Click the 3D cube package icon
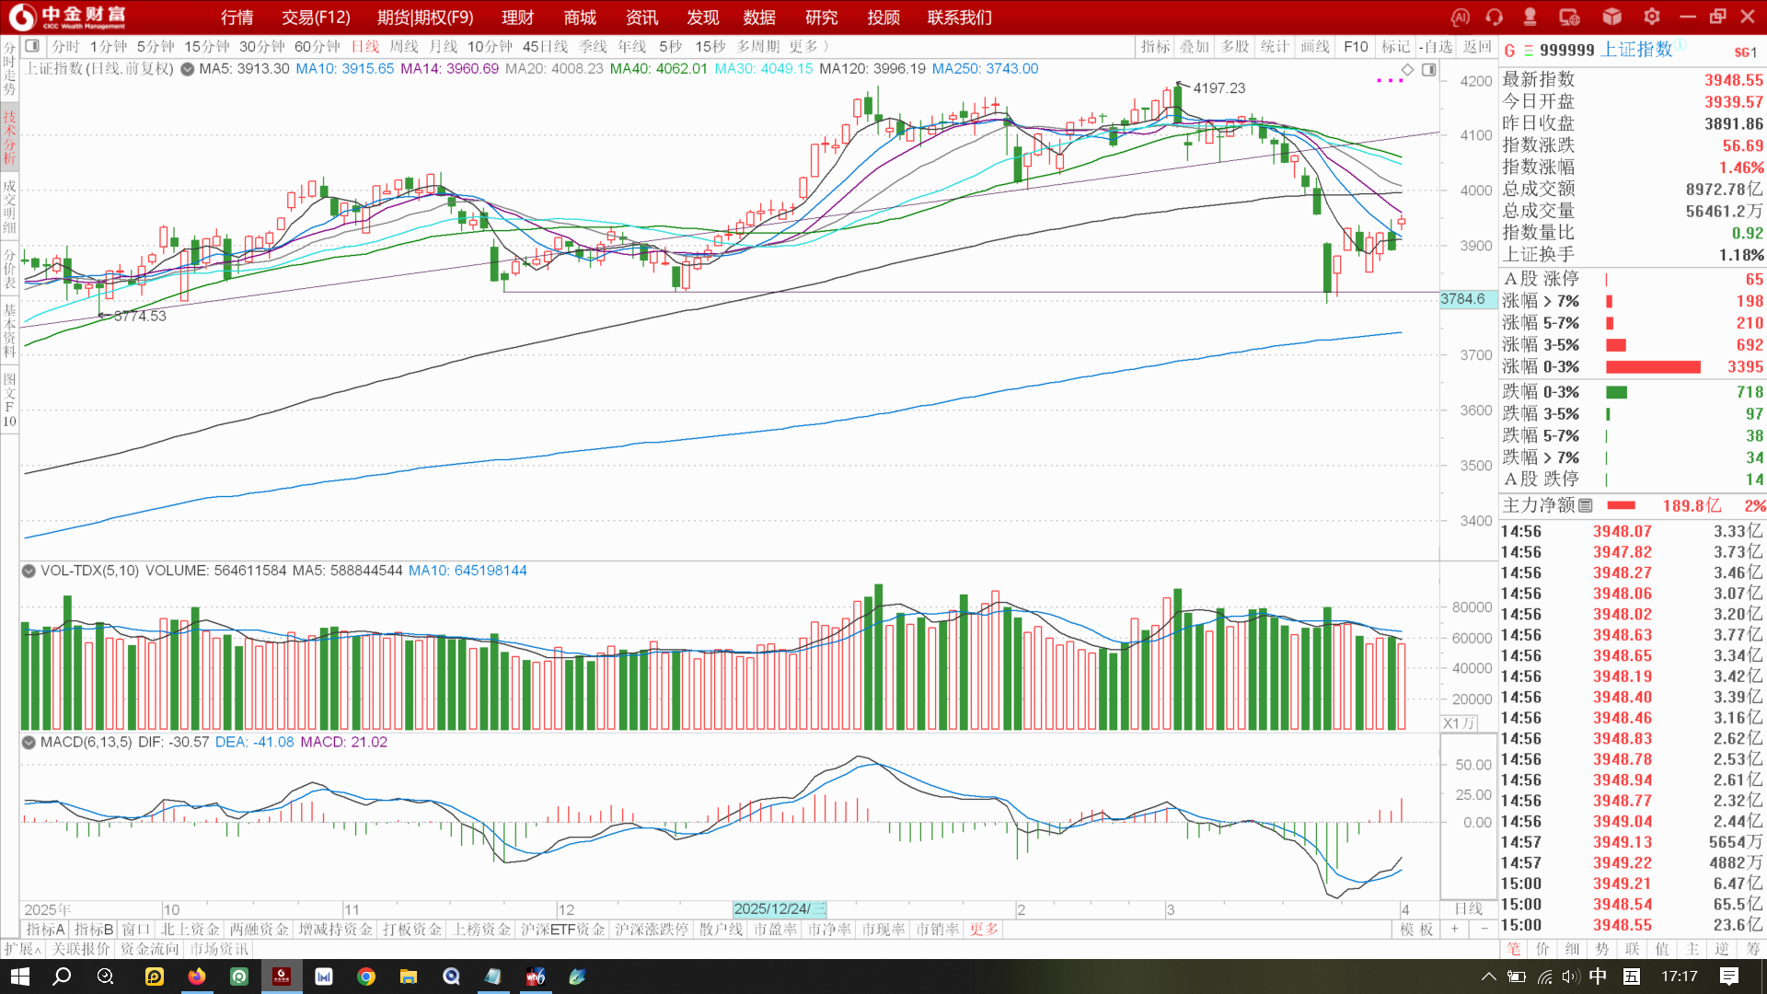Screen dimensions: 1767x994 point(1611,17)
